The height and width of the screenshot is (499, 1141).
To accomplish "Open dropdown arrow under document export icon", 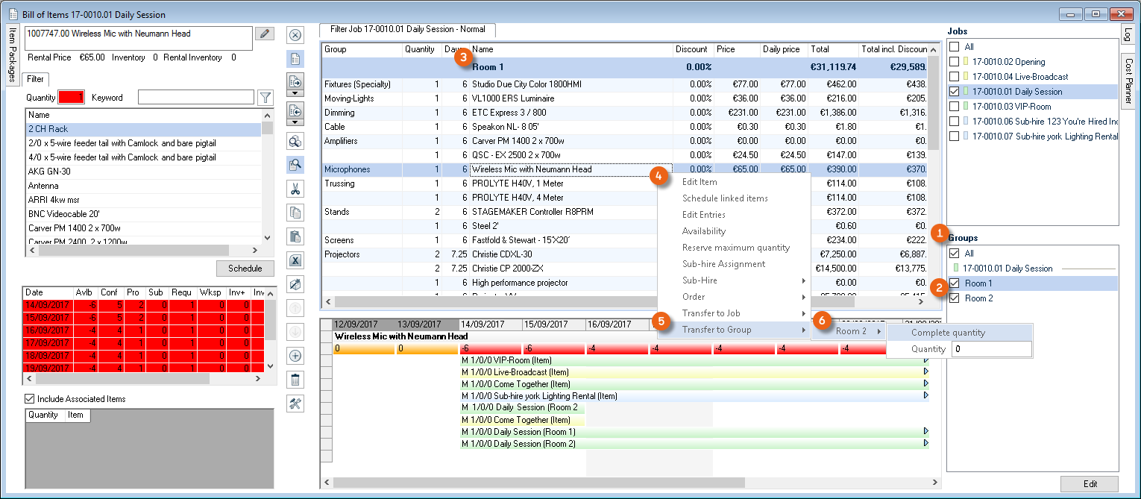I will coord(295,93).
